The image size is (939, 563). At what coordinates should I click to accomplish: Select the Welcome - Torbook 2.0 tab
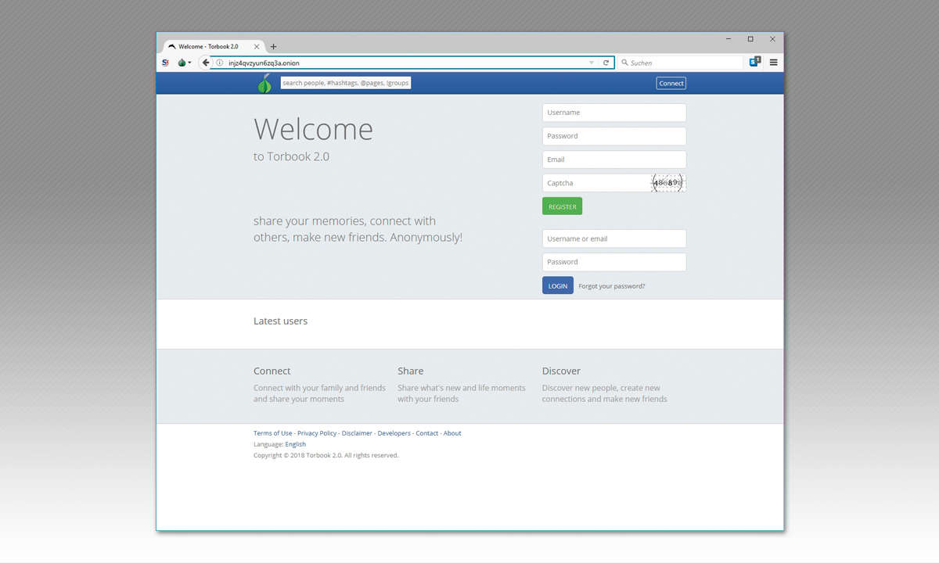tap(213, 47)
